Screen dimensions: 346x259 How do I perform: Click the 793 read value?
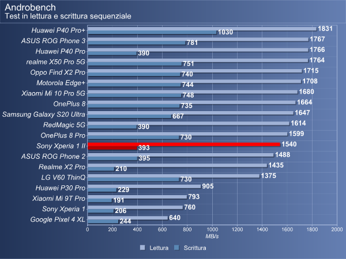pos(194,197)
